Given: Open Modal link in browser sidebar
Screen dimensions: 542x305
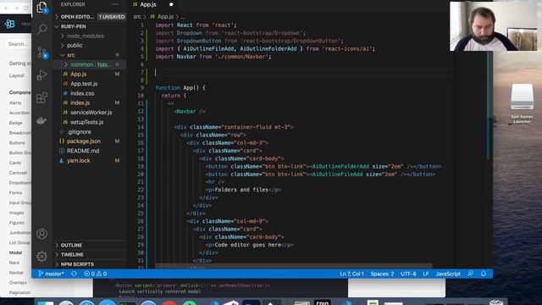Looking at the screenshot, I should click(x=15, y=252).
